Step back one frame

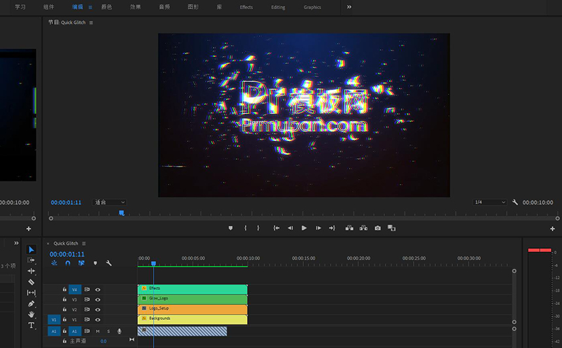coord(290,228)
